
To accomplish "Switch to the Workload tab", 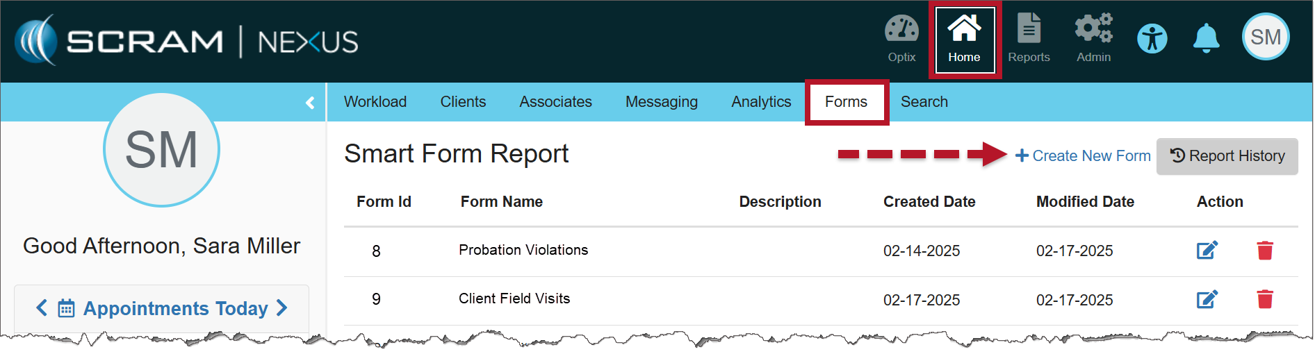I will coord(375,102).
